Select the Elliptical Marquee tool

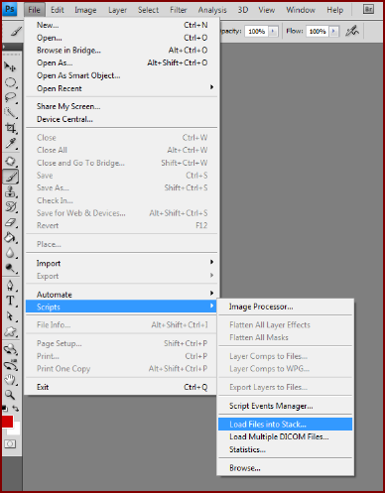click(x=10, y=82)
